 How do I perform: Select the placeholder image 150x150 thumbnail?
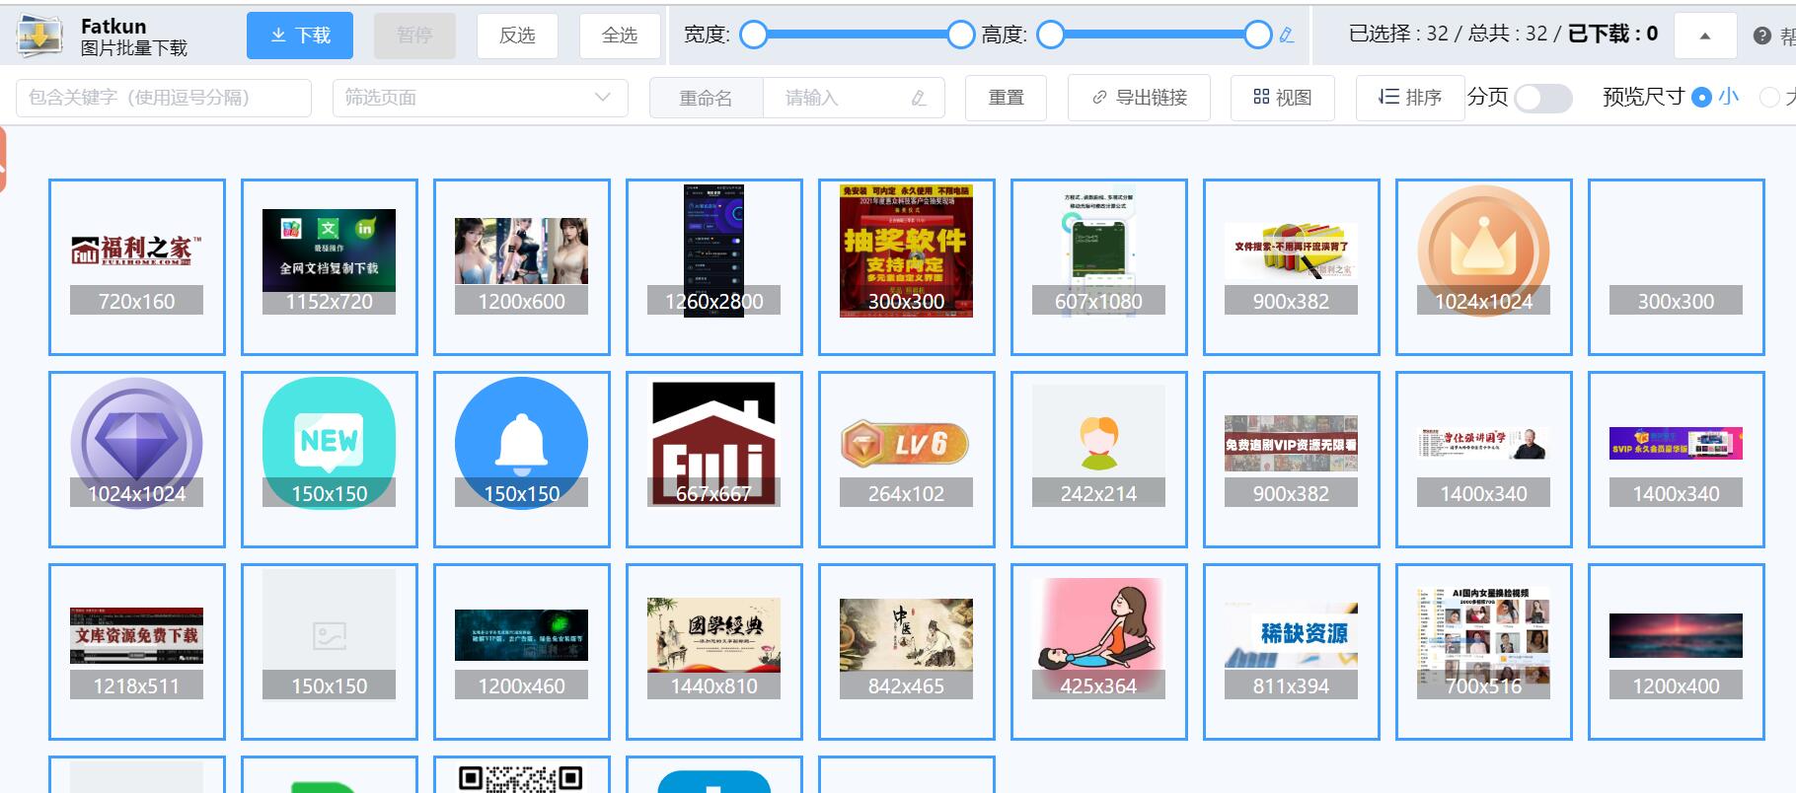pos(330,652)
